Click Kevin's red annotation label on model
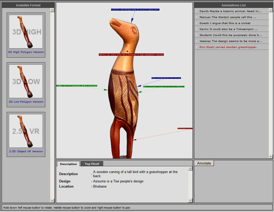Screen dimensions: 274x212 tap(131, 55)
